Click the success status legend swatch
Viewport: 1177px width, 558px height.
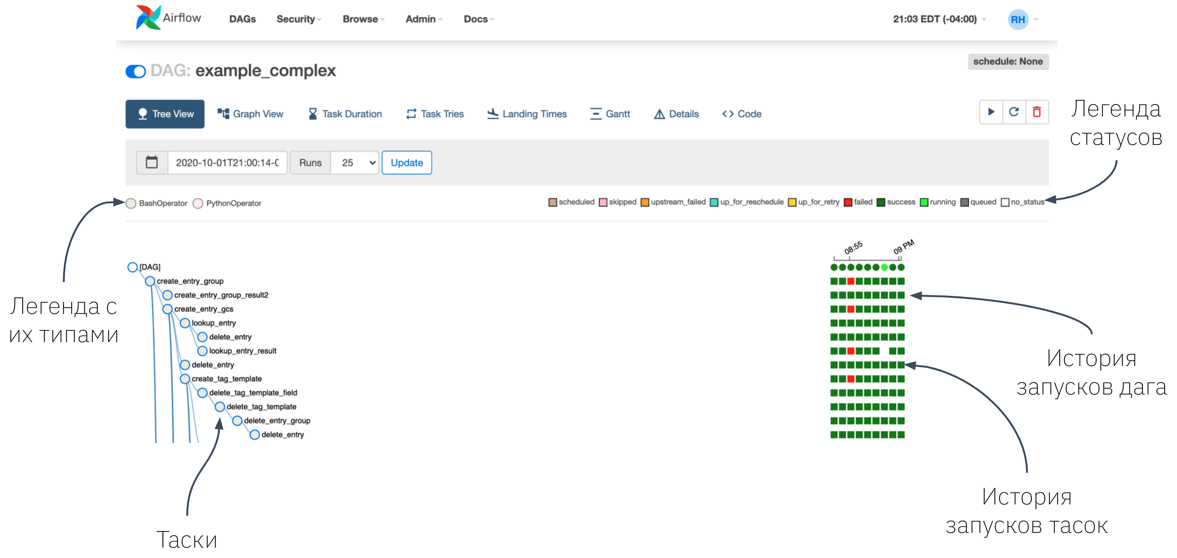tap(881, 202)
